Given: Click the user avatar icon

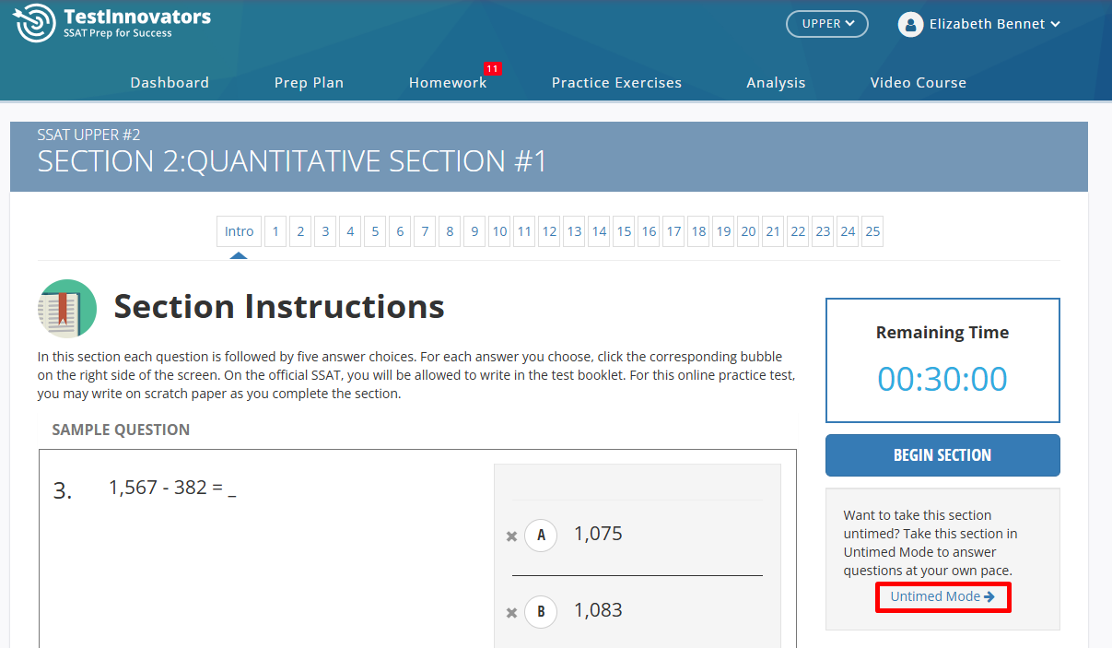Looking at the screenshot, I should click(910, 25).
